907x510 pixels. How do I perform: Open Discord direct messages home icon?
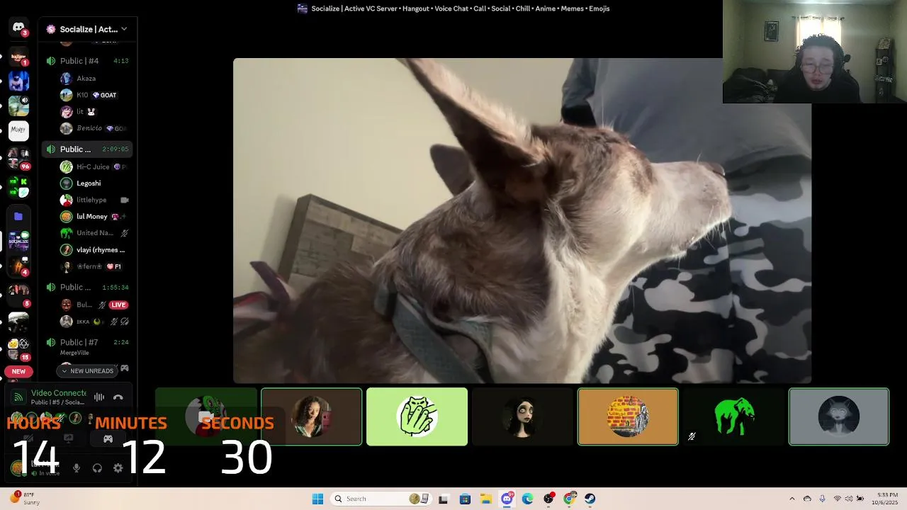pos(18,28)
